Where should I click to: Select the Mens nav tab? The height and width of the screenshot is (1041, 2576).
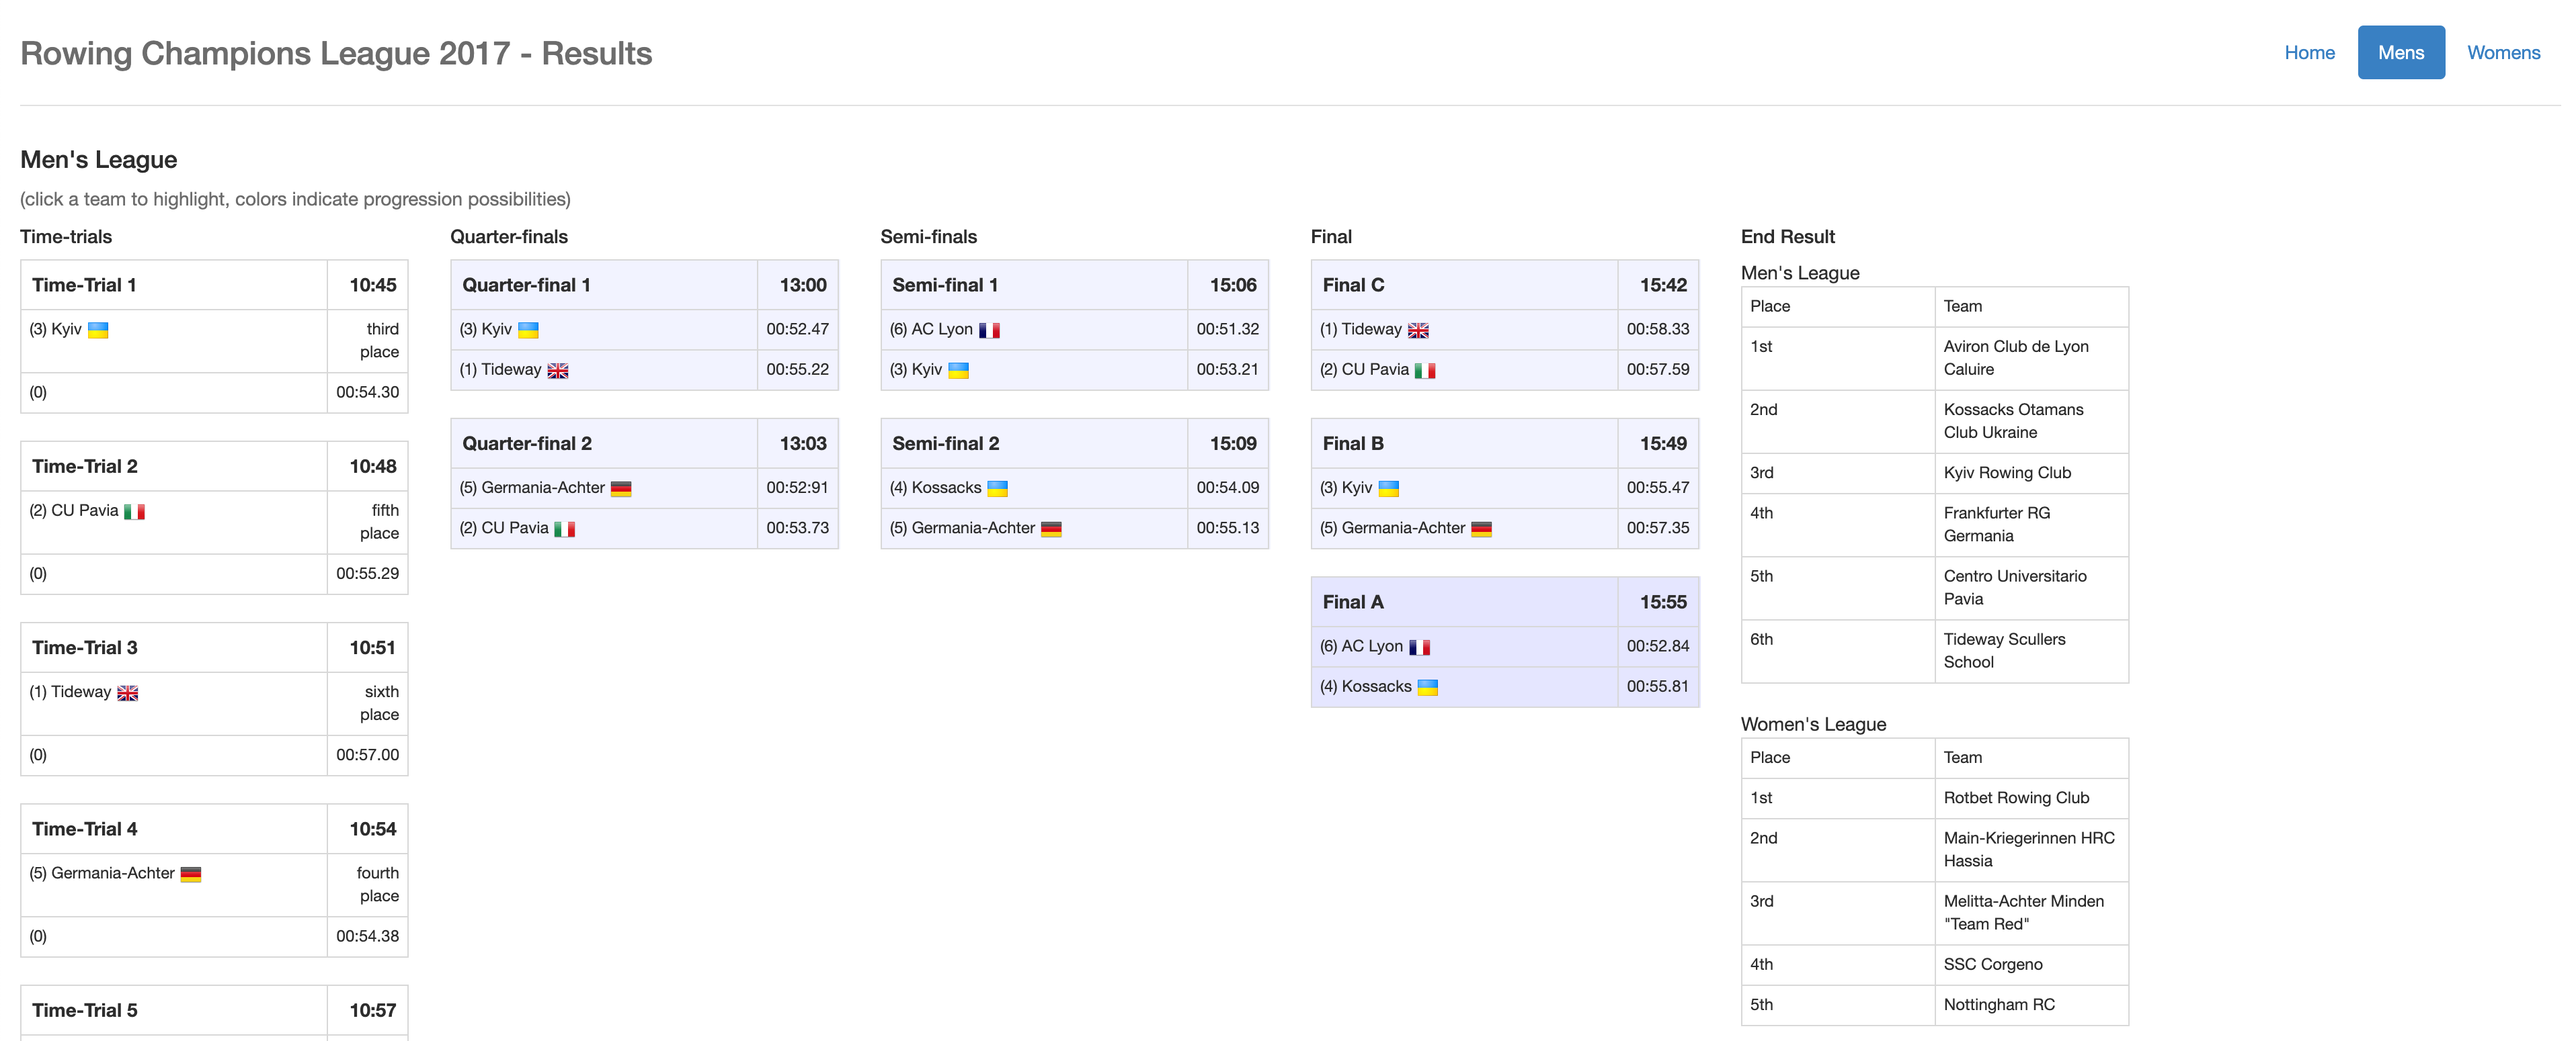tap(2401, 53)
